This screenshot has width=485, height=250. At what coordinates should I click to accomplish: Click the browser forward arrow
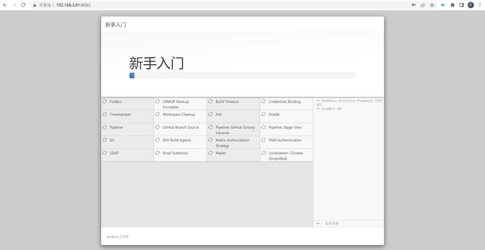pos(14,5)
